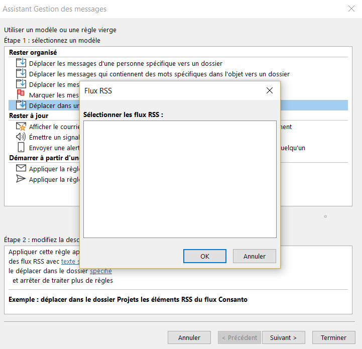Click the 'Rester à jour' group header
The width and height of the screenshot is (362, 349).
pyautogui.click(x=29, y=115)
